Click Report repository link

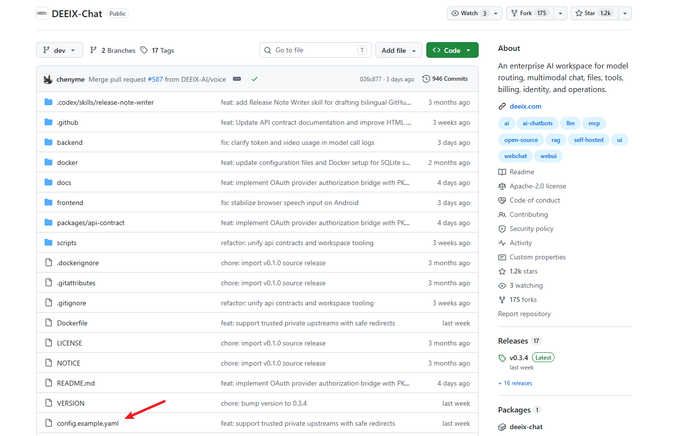[x=524, y=314]
